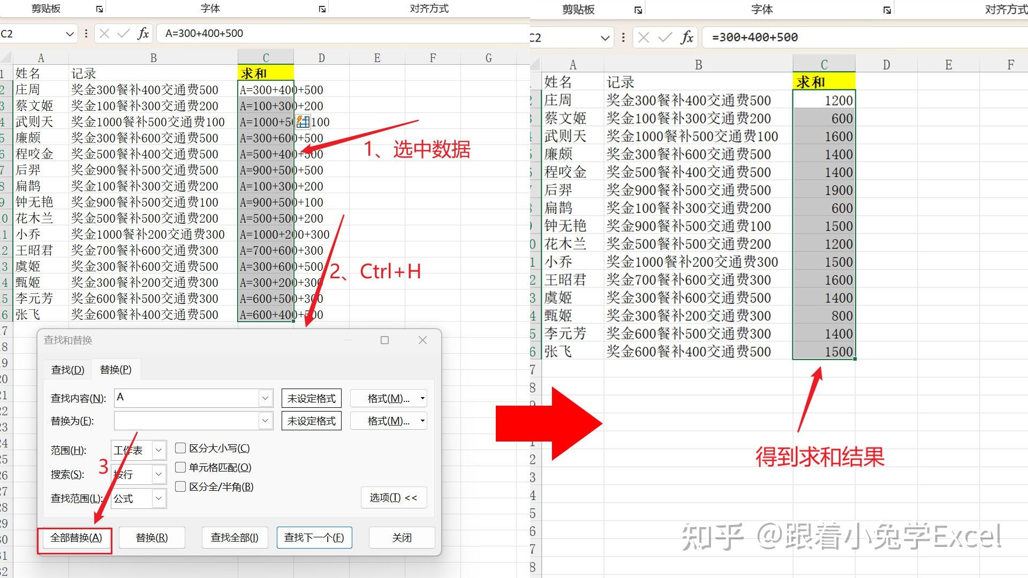Click the fx insert function icon in right formula bar
The width and height of the screenshot is (1028, 578).
[x=687, y=37]
